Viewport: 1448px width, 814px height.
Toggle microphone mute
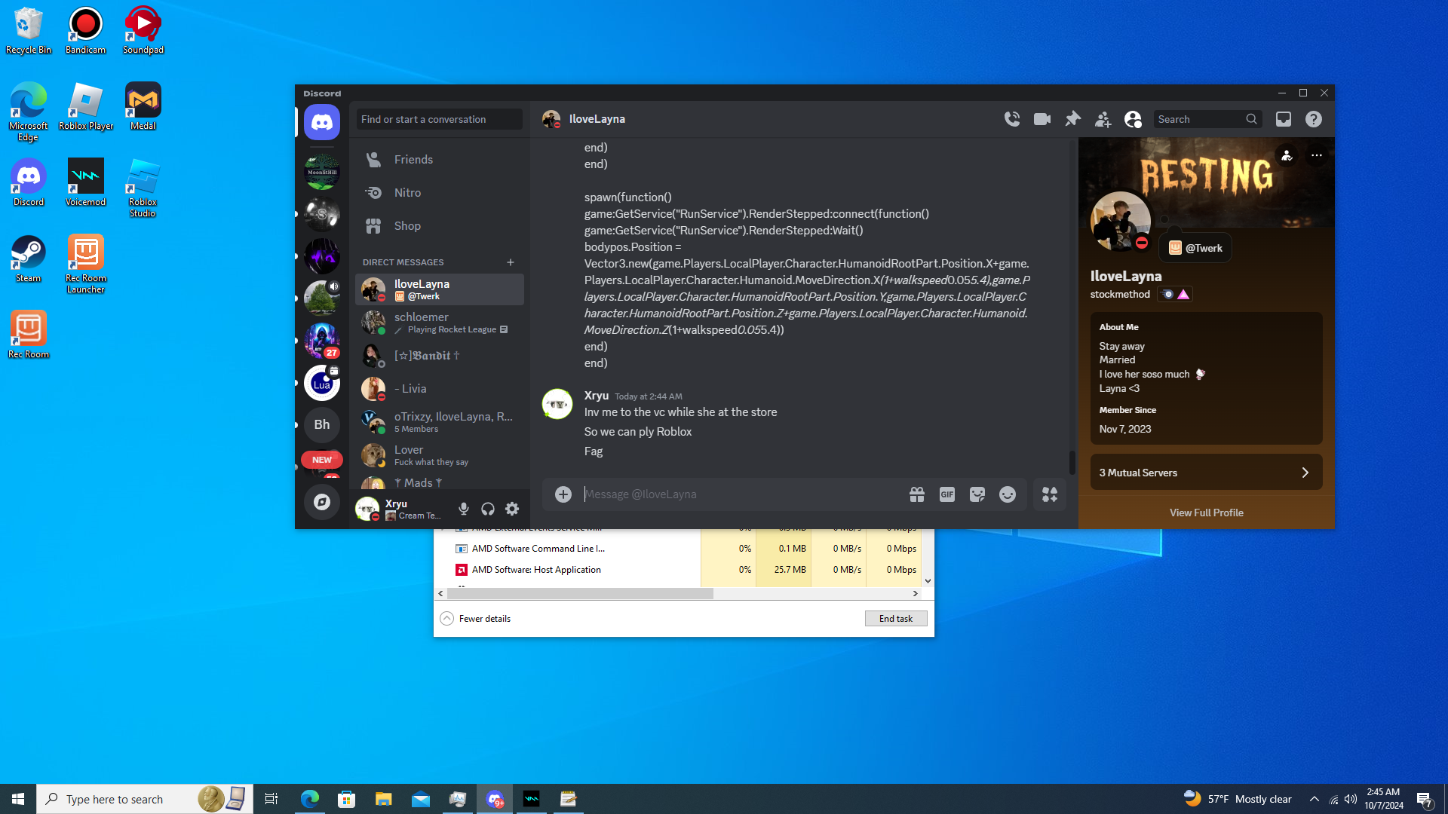[x=464, y=510]
